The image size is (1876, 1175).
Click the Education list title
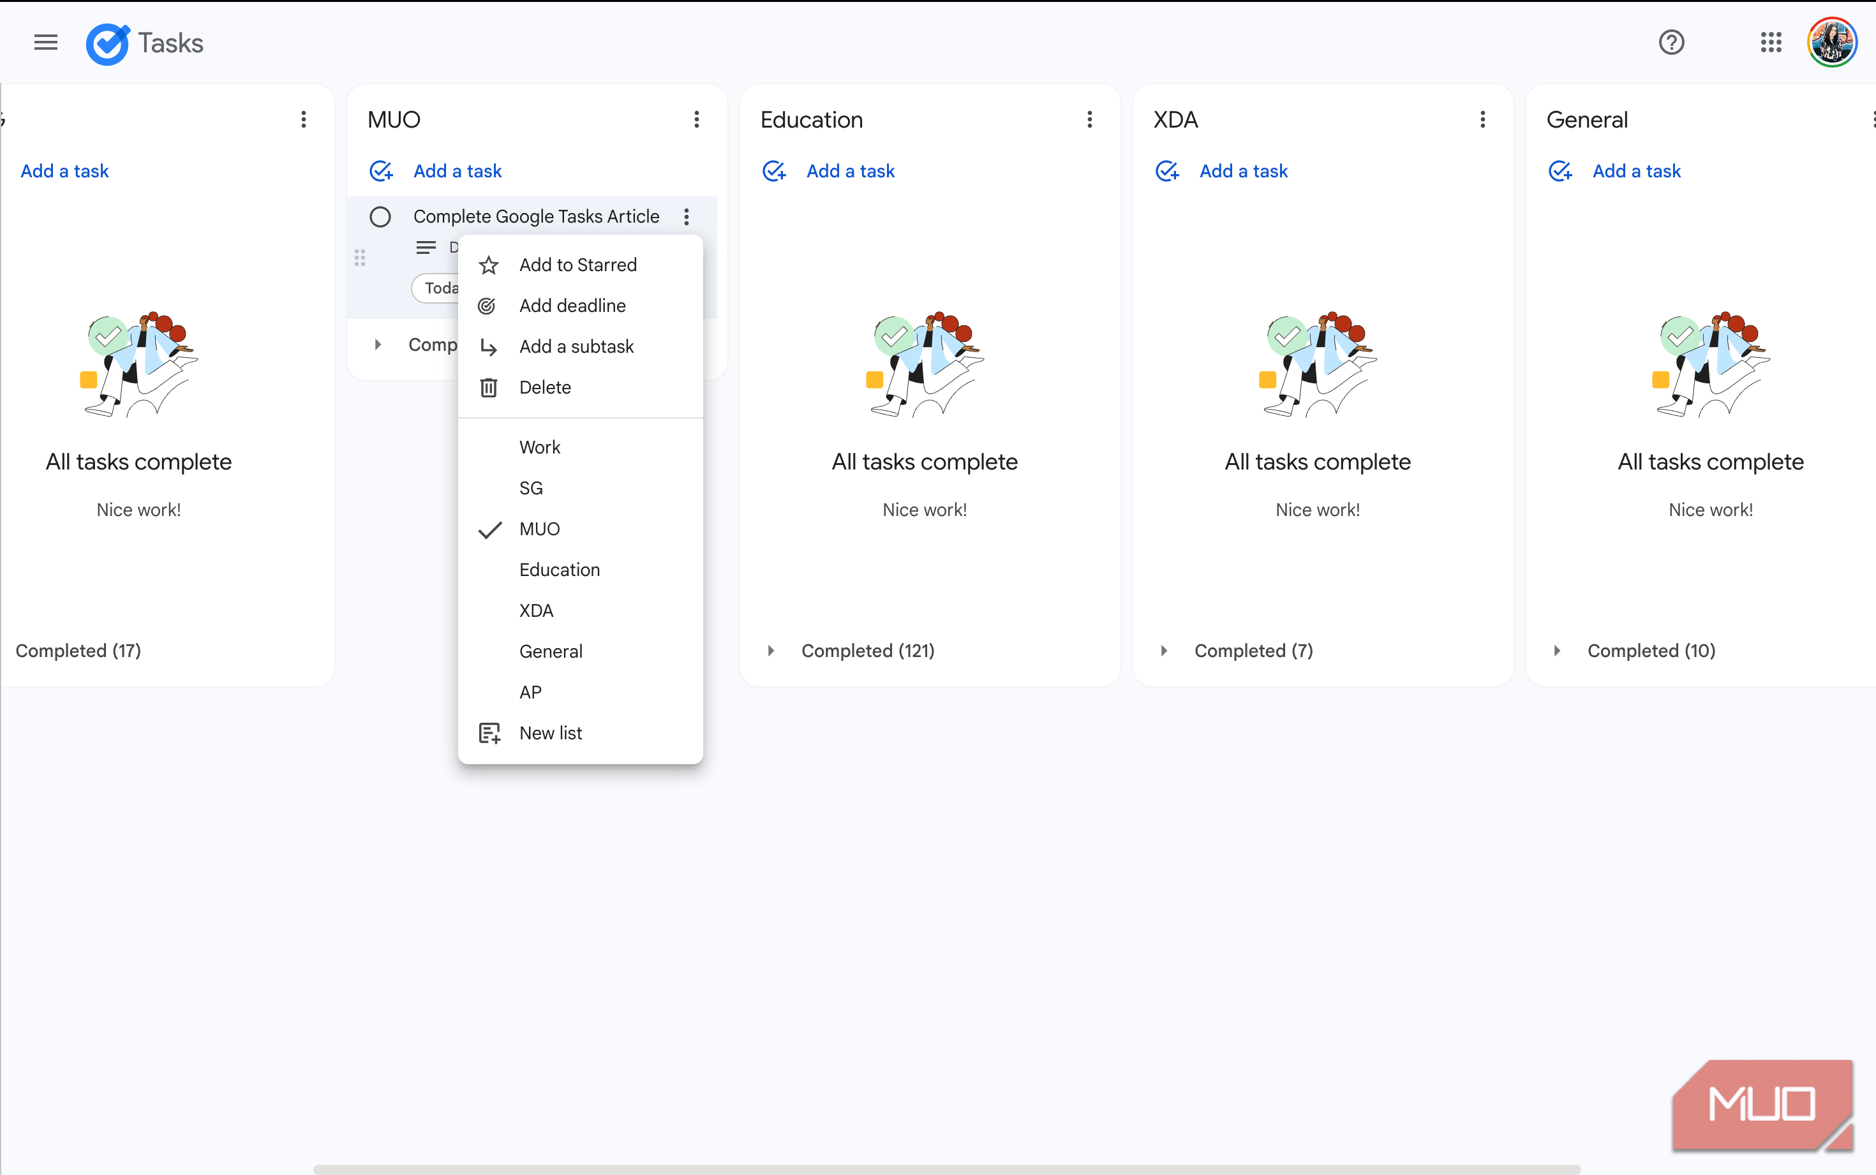point(811,120)
